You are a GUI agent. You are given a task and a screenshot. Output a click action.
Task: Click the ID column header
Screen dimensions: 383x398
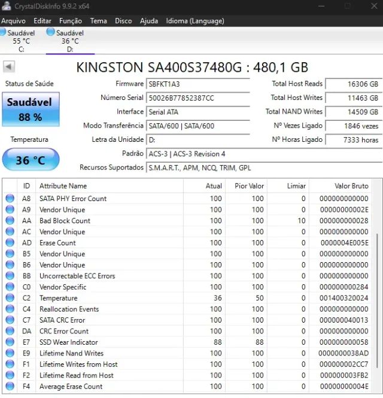(x=26, y=186)
